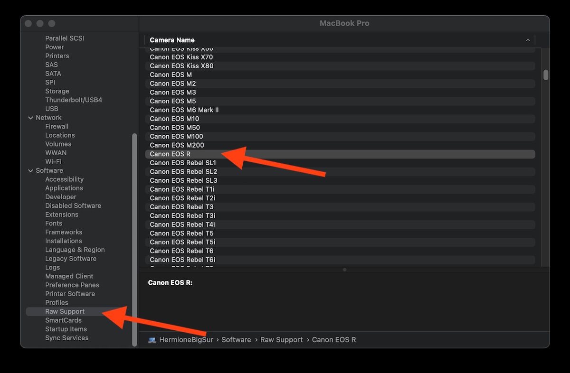Select Thunderbolt/USB4 in sidebar
This screenshot has width=570, height=373.
74,100
